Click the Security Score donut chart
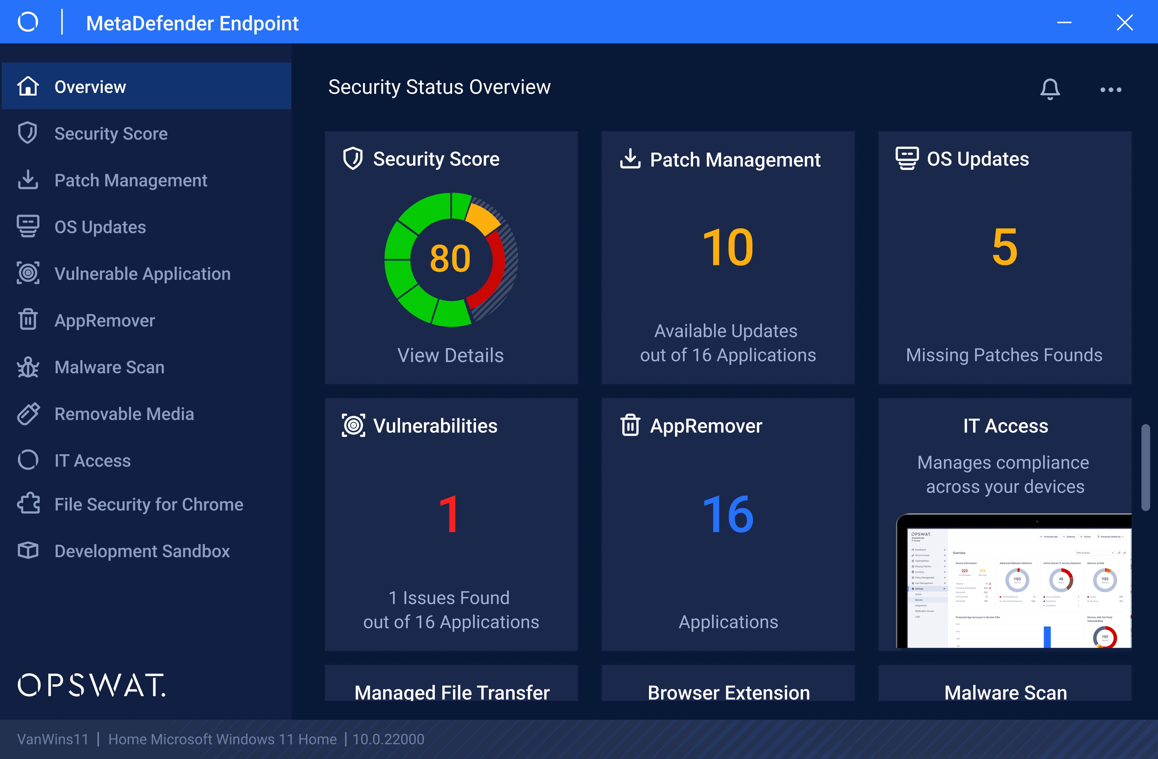The image size is (1158, 759). (x=451, y=259)
